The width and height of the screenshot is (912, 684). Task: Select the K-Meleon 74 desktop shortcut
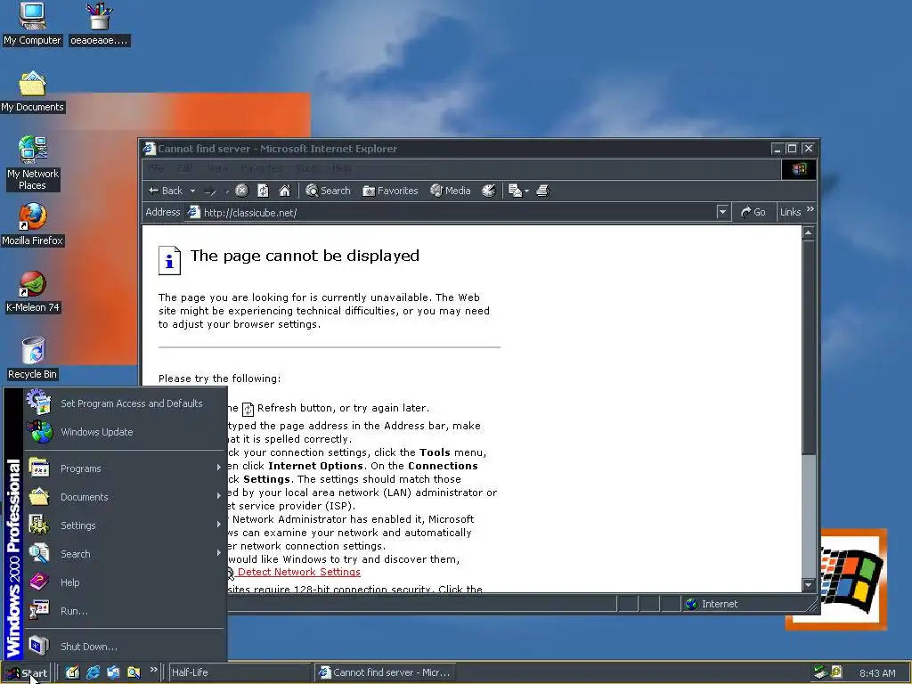(32, 291)
